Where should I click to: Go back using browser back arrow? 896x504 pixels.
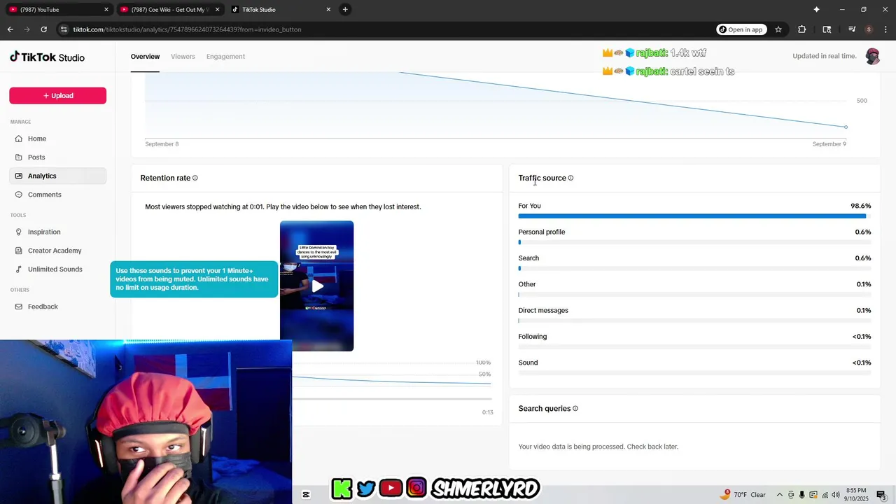[10, 29]
